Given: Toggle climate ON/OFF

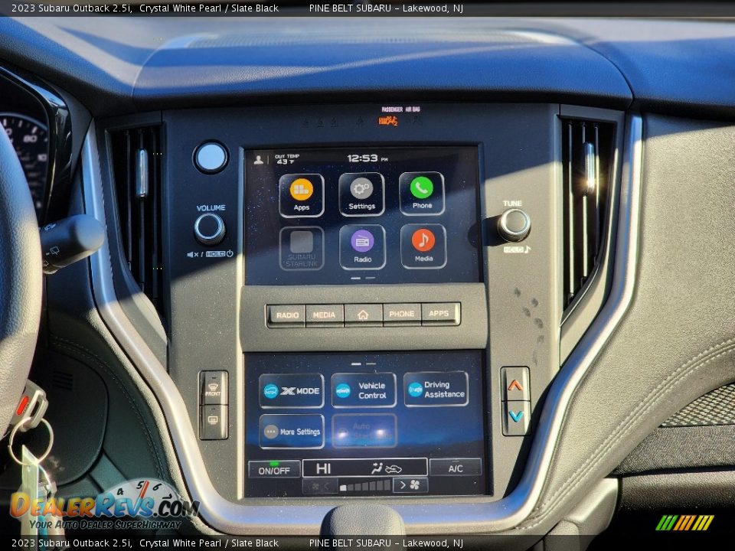Looking at the screenshot, I should pyautogui.click(x=274, y=469).
